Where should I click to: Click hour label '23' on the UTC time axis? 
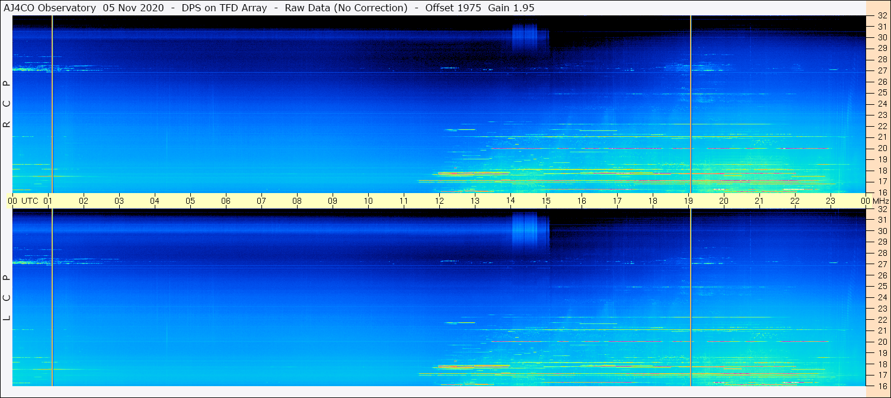pyautogui.click(x=831, y=201)
